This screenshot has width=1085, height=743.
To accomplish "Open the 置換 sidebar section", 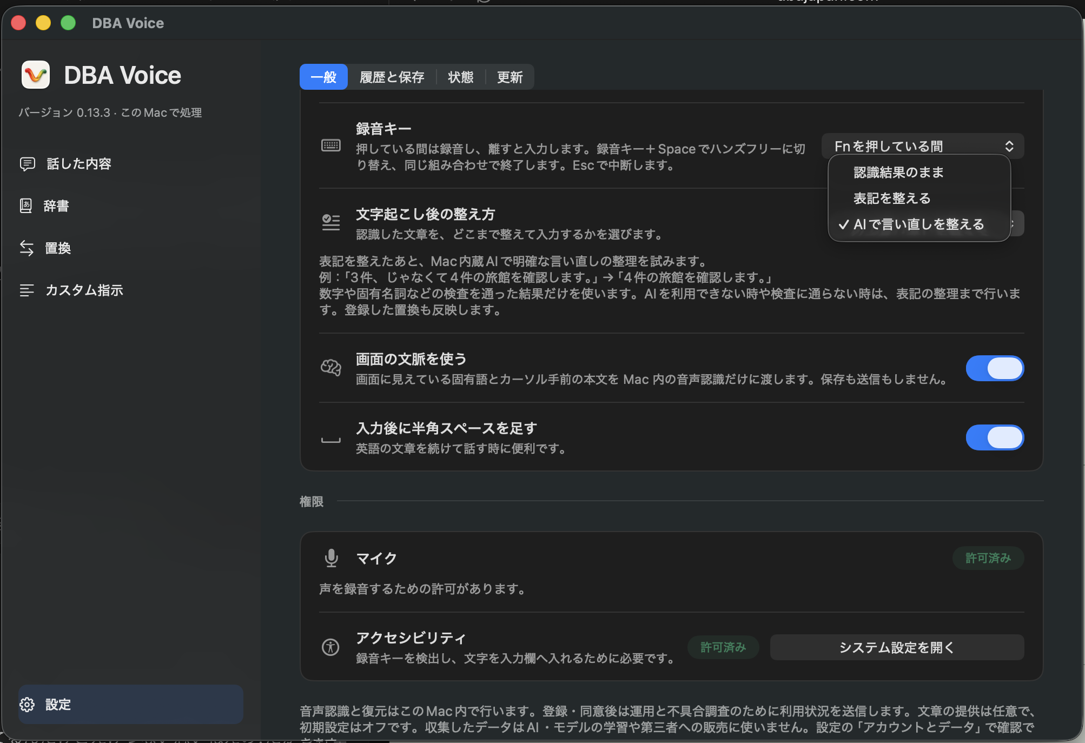I will click(130, 248).
